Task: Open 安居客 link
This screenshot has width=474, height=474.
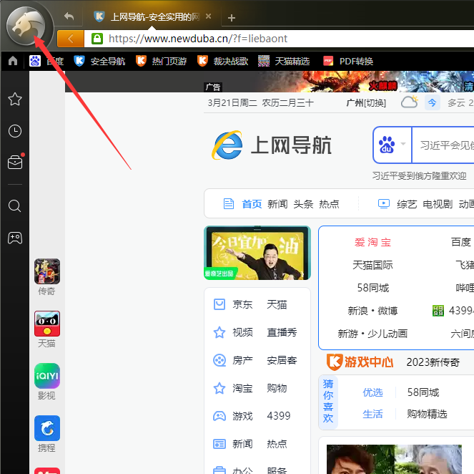Action: click(x=282, y=360)
